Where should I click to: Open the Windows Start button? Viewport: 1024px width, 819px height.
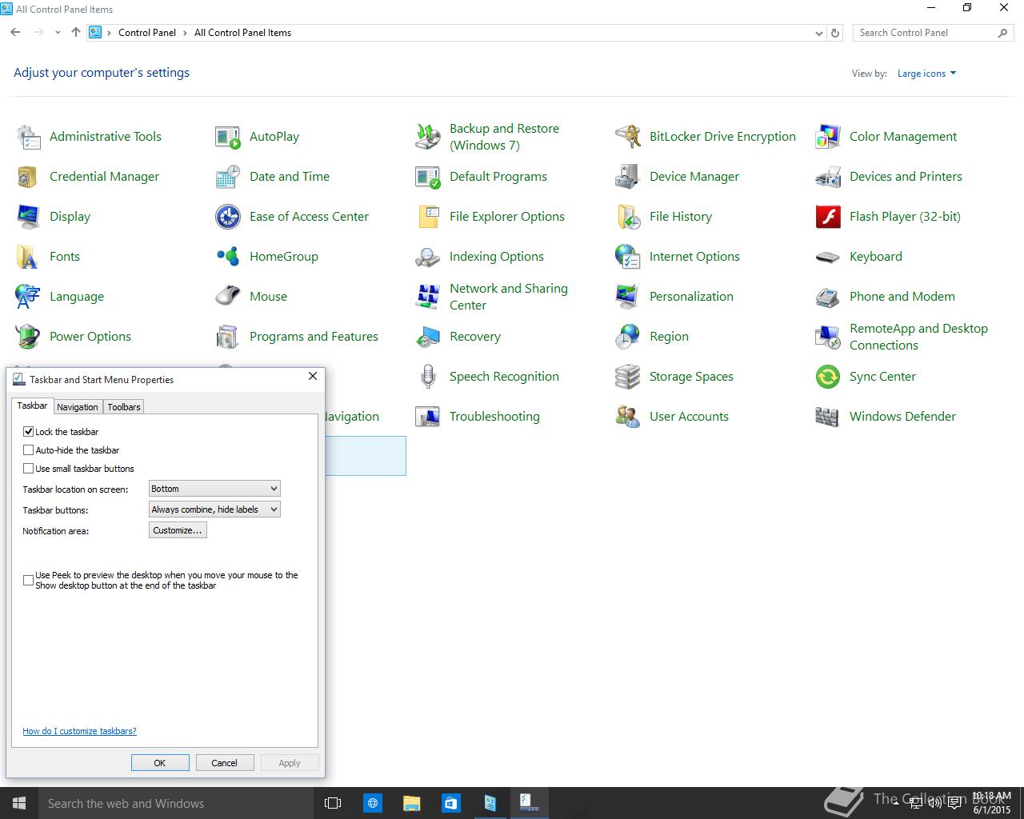(x=19, y=803)
